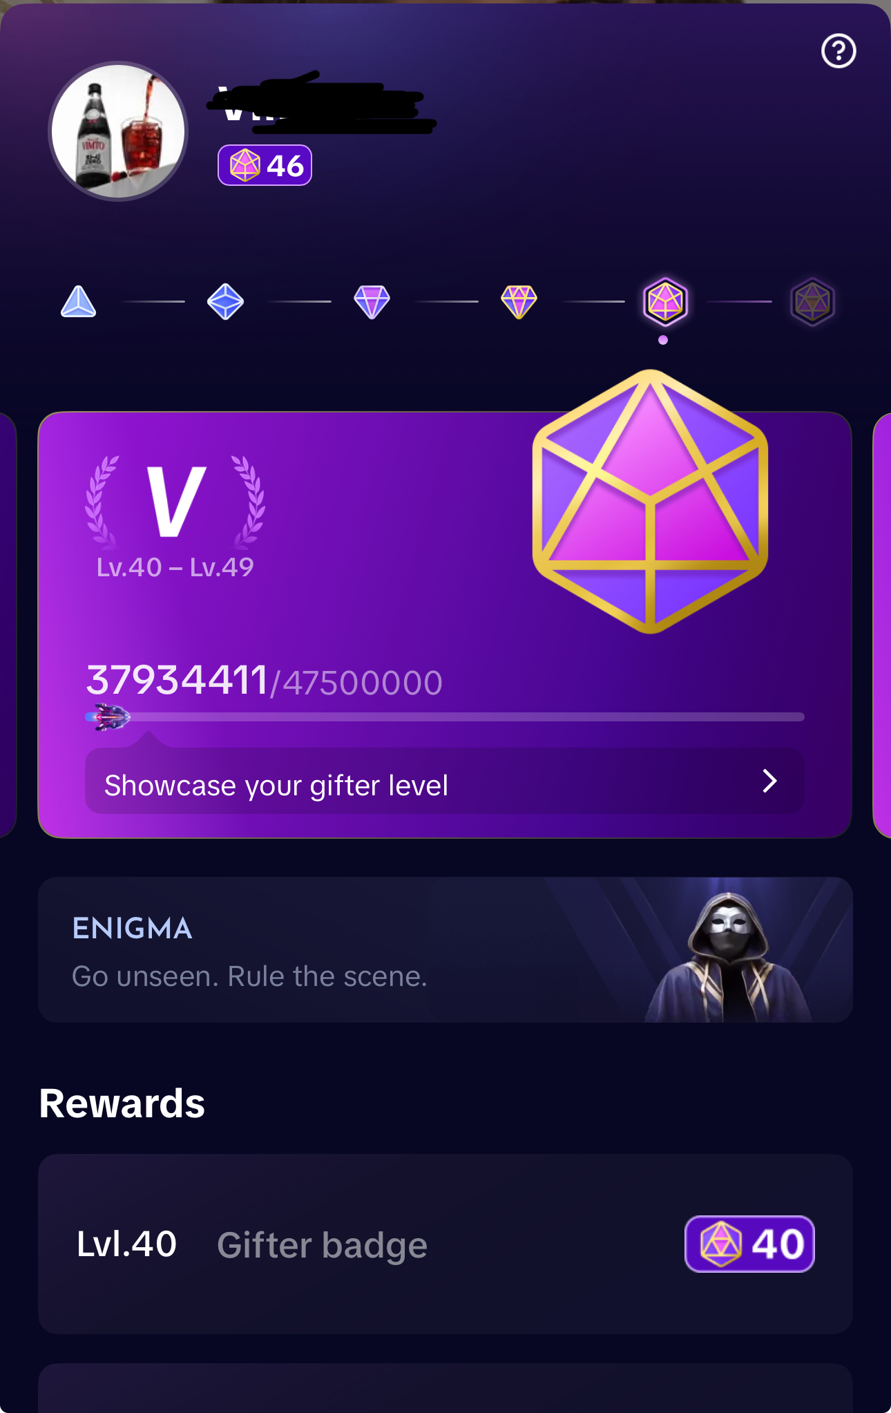Tap the rocket progress marker

[x=108, y=717]
